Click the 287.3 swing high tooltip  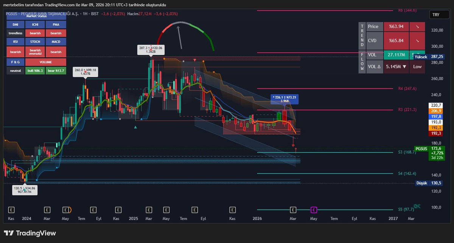[151, 50]
